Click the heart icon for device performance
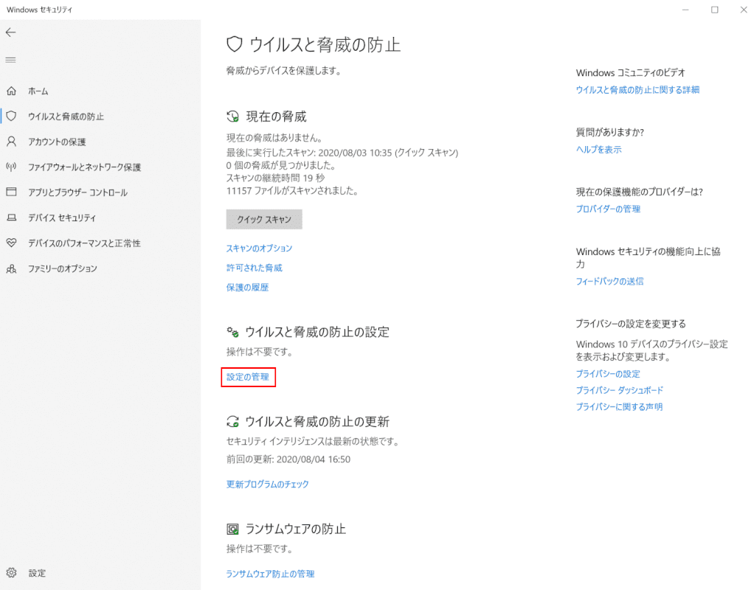The image size is (754, 590). pos(12,243)
